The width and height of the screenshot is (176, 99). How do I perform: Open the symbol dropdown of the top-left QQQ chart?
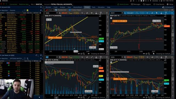[57, 13]
